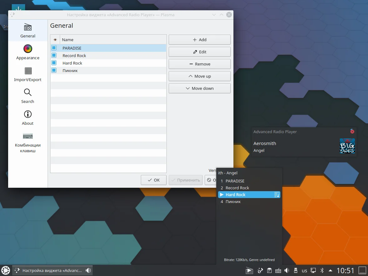Viewport: 368px width, 276px height.
Task: Open the Search section in settings sidebar
Action: tap(28, 96)
